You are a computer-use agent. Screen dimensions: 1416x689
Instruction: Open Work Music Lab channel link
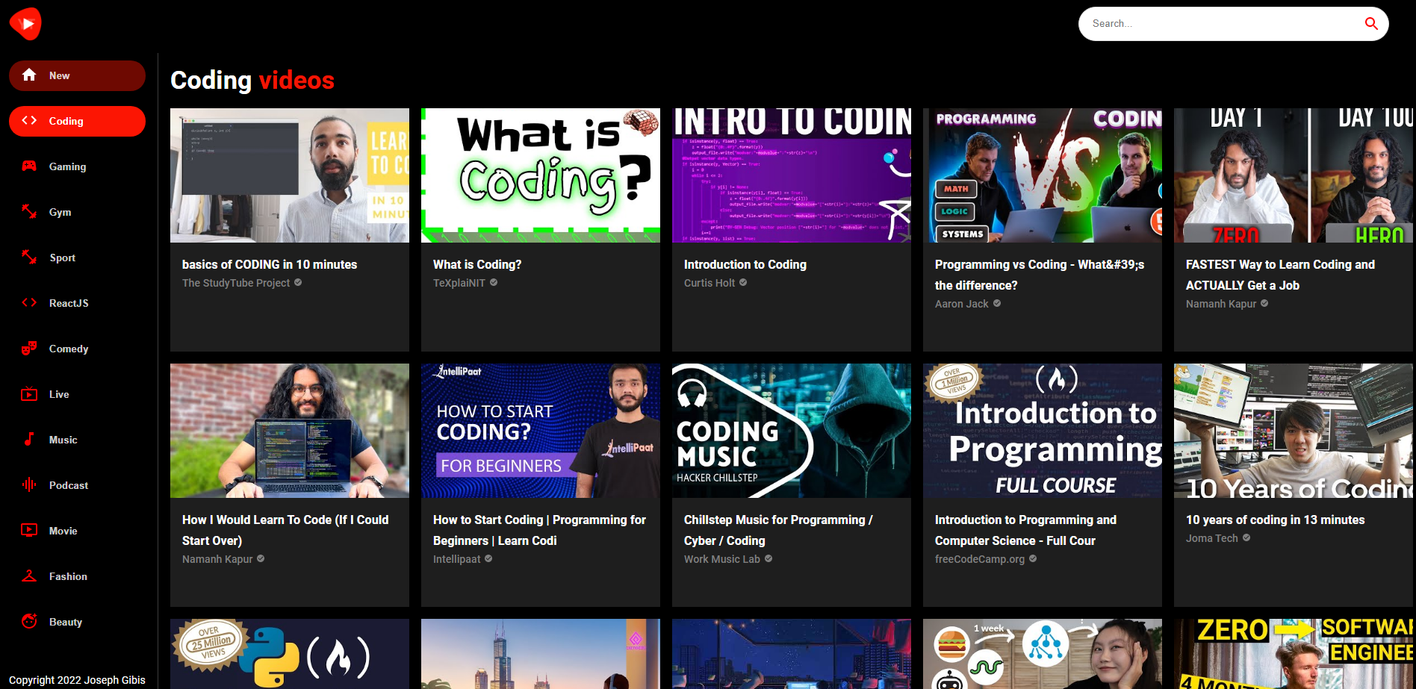(x=722, y=559)
